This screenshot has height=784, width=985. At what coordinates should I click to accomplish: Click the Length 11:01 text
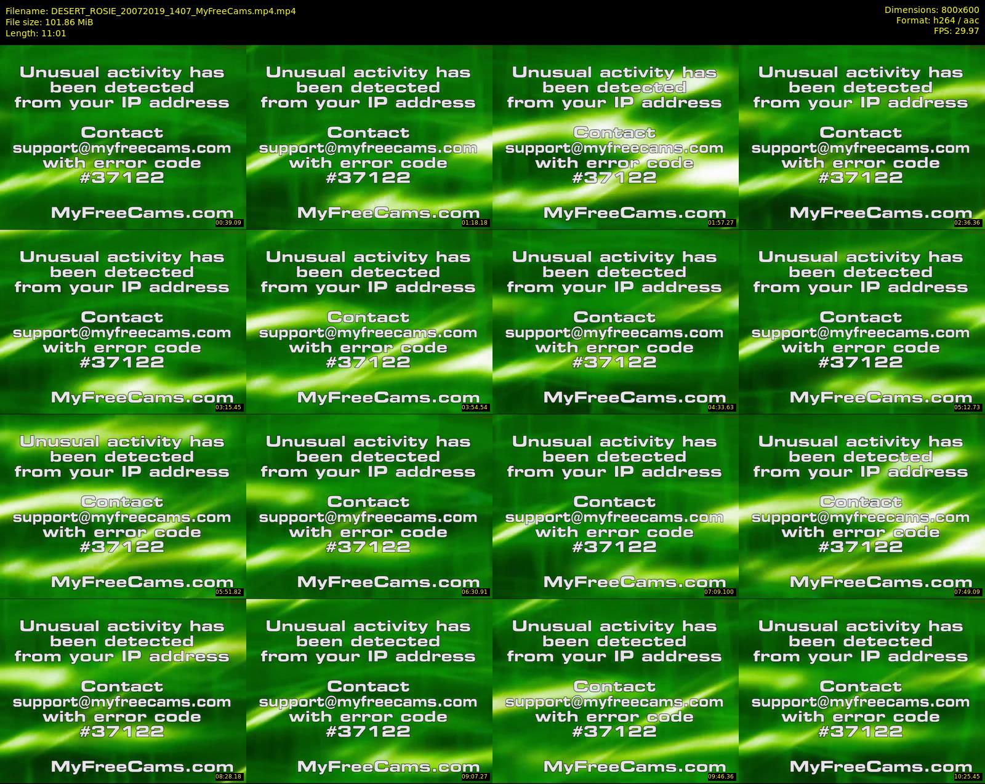(x=36, y=33)
